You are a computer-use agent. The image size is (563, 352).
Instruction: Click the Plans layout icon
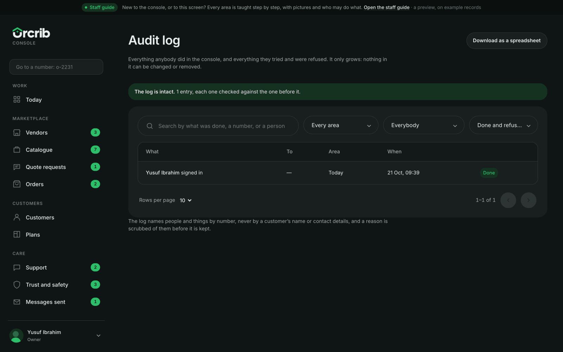point(17,234)
